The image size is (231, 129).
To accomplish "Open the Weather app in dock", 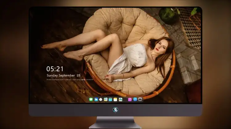I will [96, 99].
